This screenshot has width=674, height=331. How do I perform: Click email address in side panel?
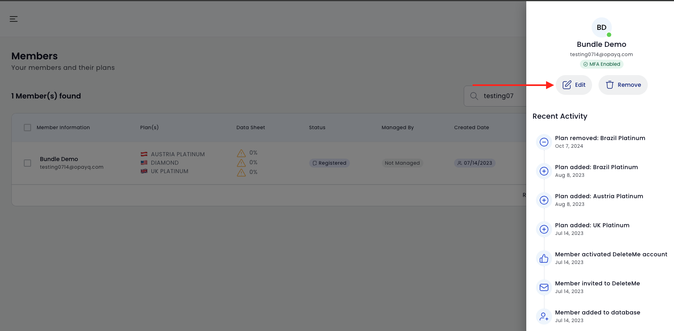point(601,54)
